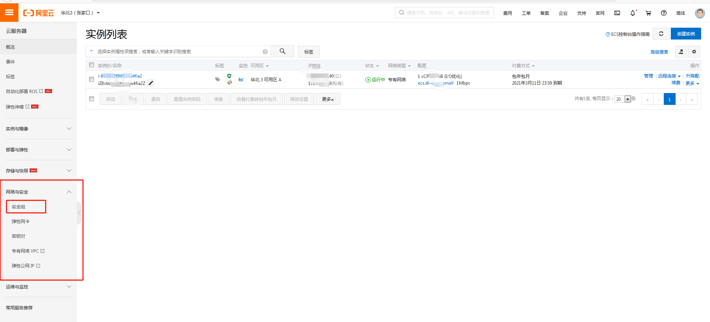Image resolution: width=710 pixels, height=322 pixels.
Task: Open the hamburger navigation menu
Action: coord(9,13)
